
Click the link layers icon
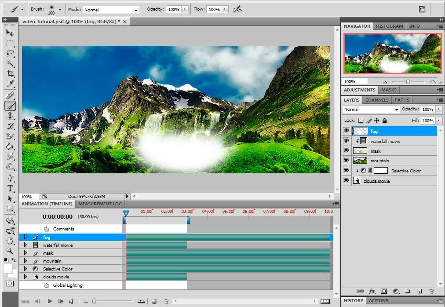360,291
